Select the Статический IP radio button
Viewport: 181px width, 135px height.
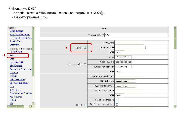[x=85, y=64]
